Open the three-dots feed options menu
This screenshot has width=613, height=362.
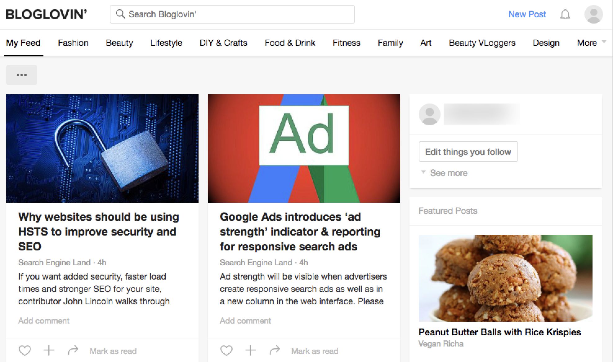pyautogui.click(x=22, y=75)
